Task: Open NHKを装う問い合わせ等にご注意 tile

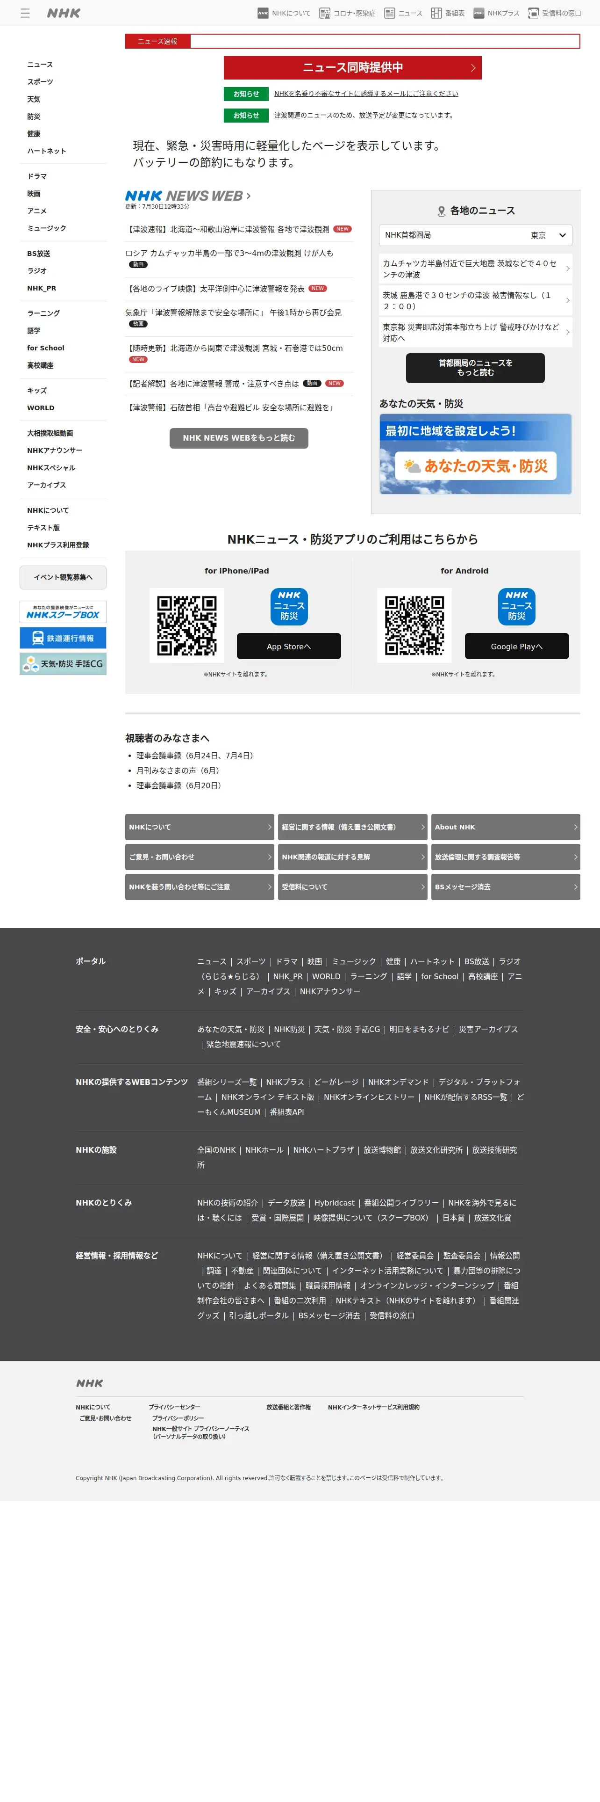Action: tap(200, 887)
